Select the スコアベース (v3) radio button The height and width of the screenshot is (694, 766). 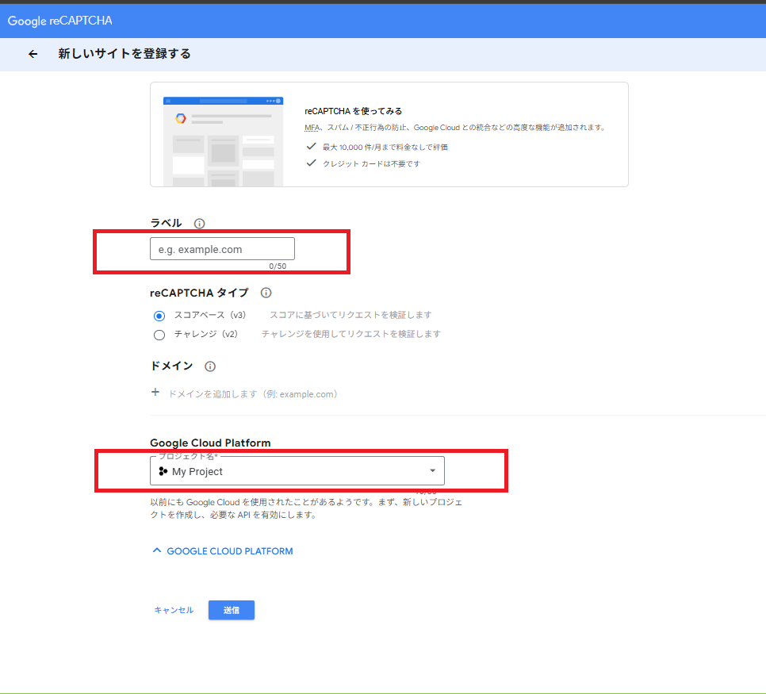coord(159,316)
